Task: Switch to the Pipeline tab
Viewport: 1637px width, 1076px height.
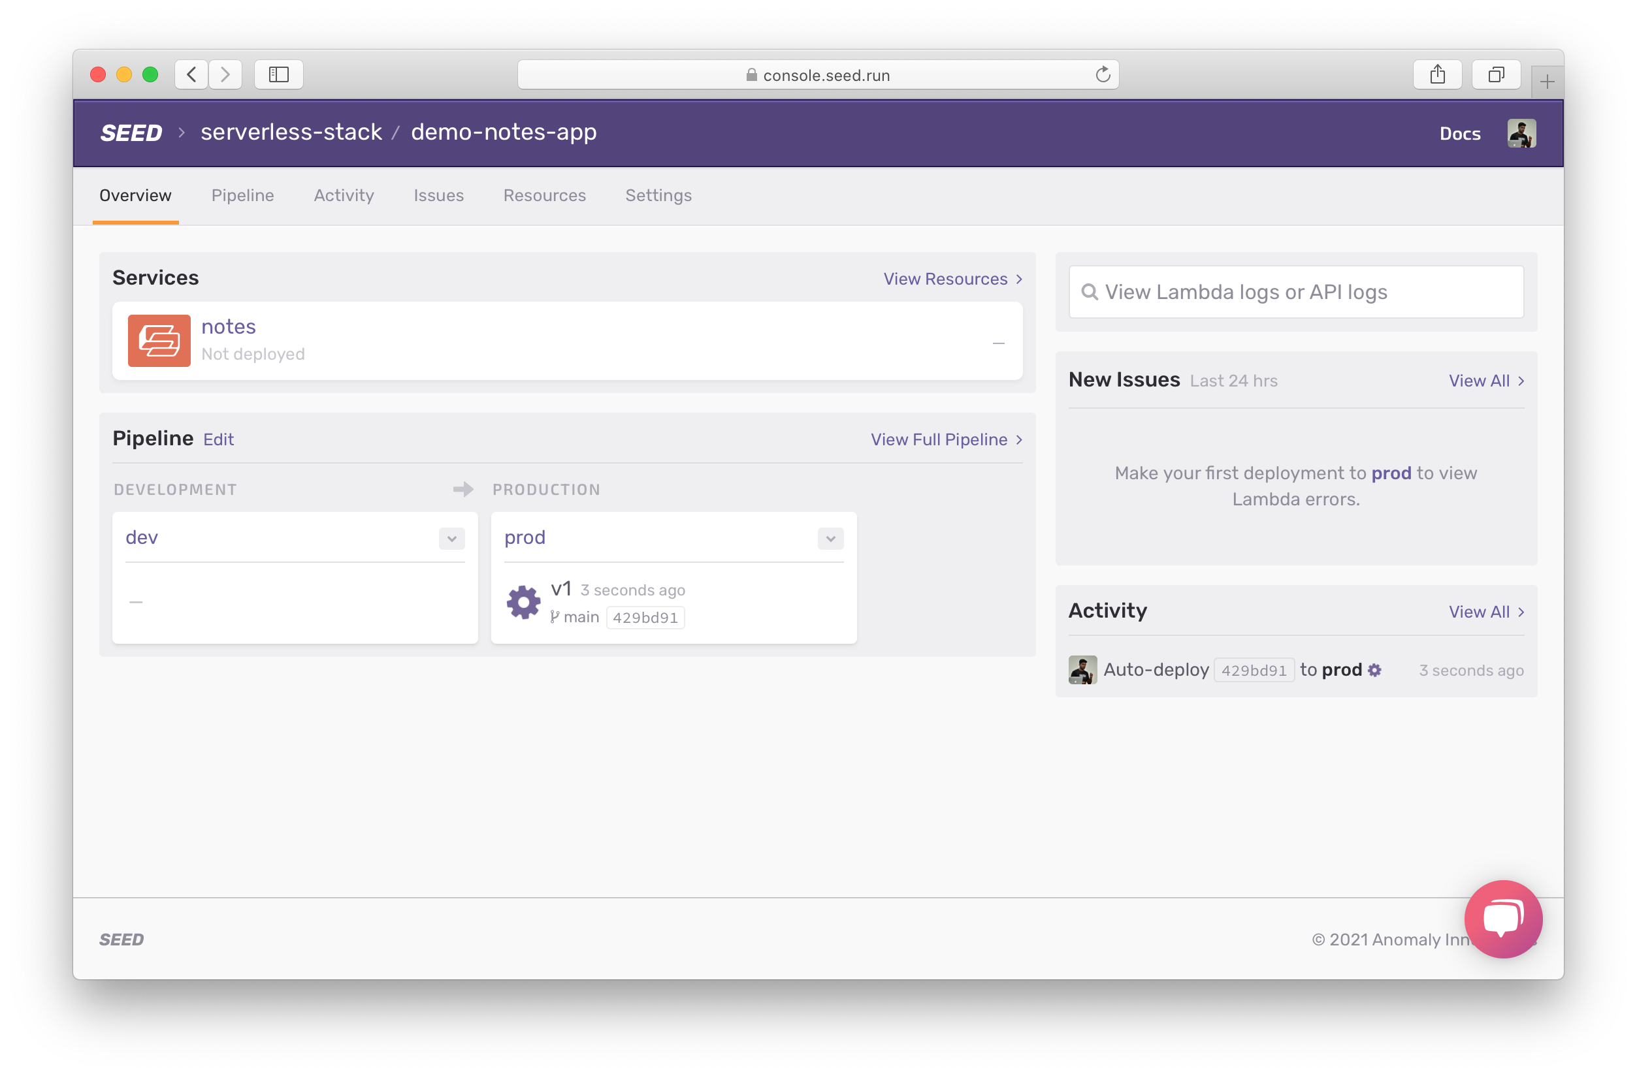Action: click(x=243, y=195)
